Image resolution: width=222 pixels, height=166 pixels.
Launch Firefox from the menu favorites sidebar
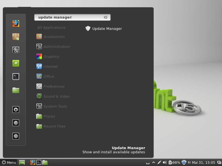[x=16, y=24]
